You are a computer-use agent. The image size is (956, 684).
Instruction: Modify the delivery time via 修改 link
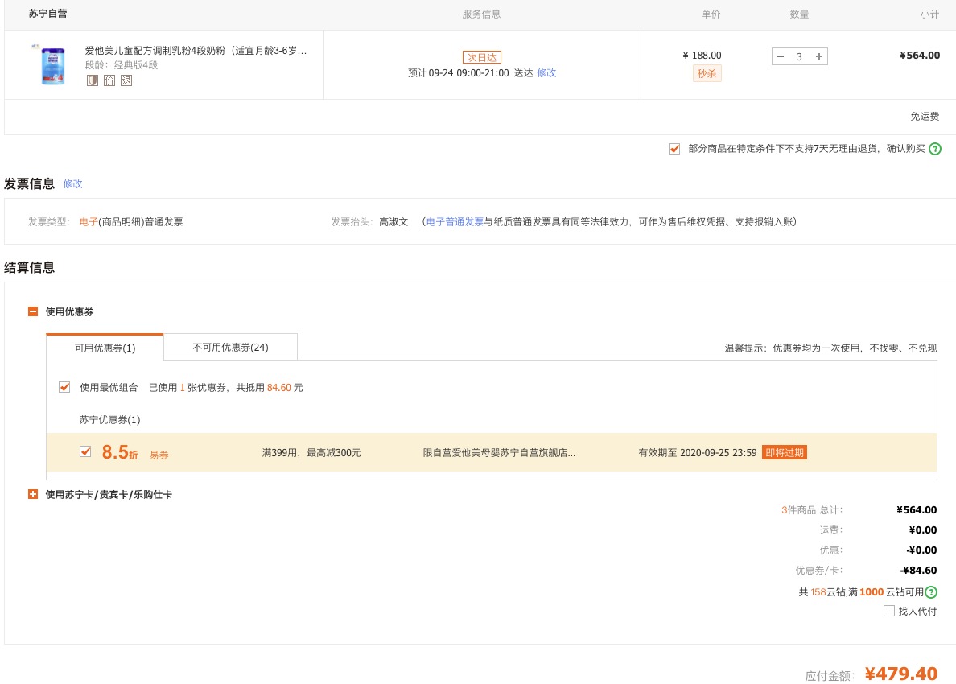tap(546, 72)
